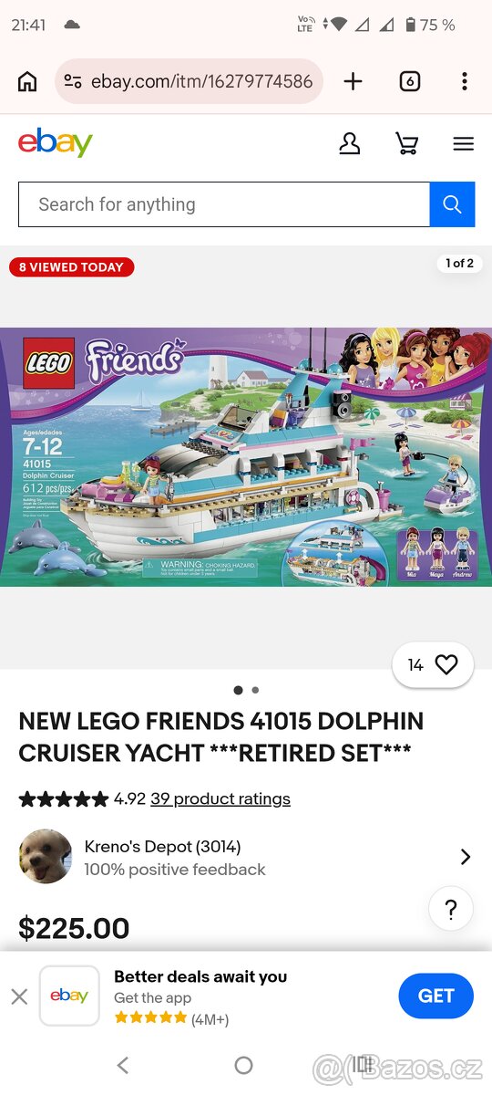Viewport: 492px width, 1095px height.
Task: Open the browser three-dot overflow menu
Action: pyautogui.click(x=464, y=81)
